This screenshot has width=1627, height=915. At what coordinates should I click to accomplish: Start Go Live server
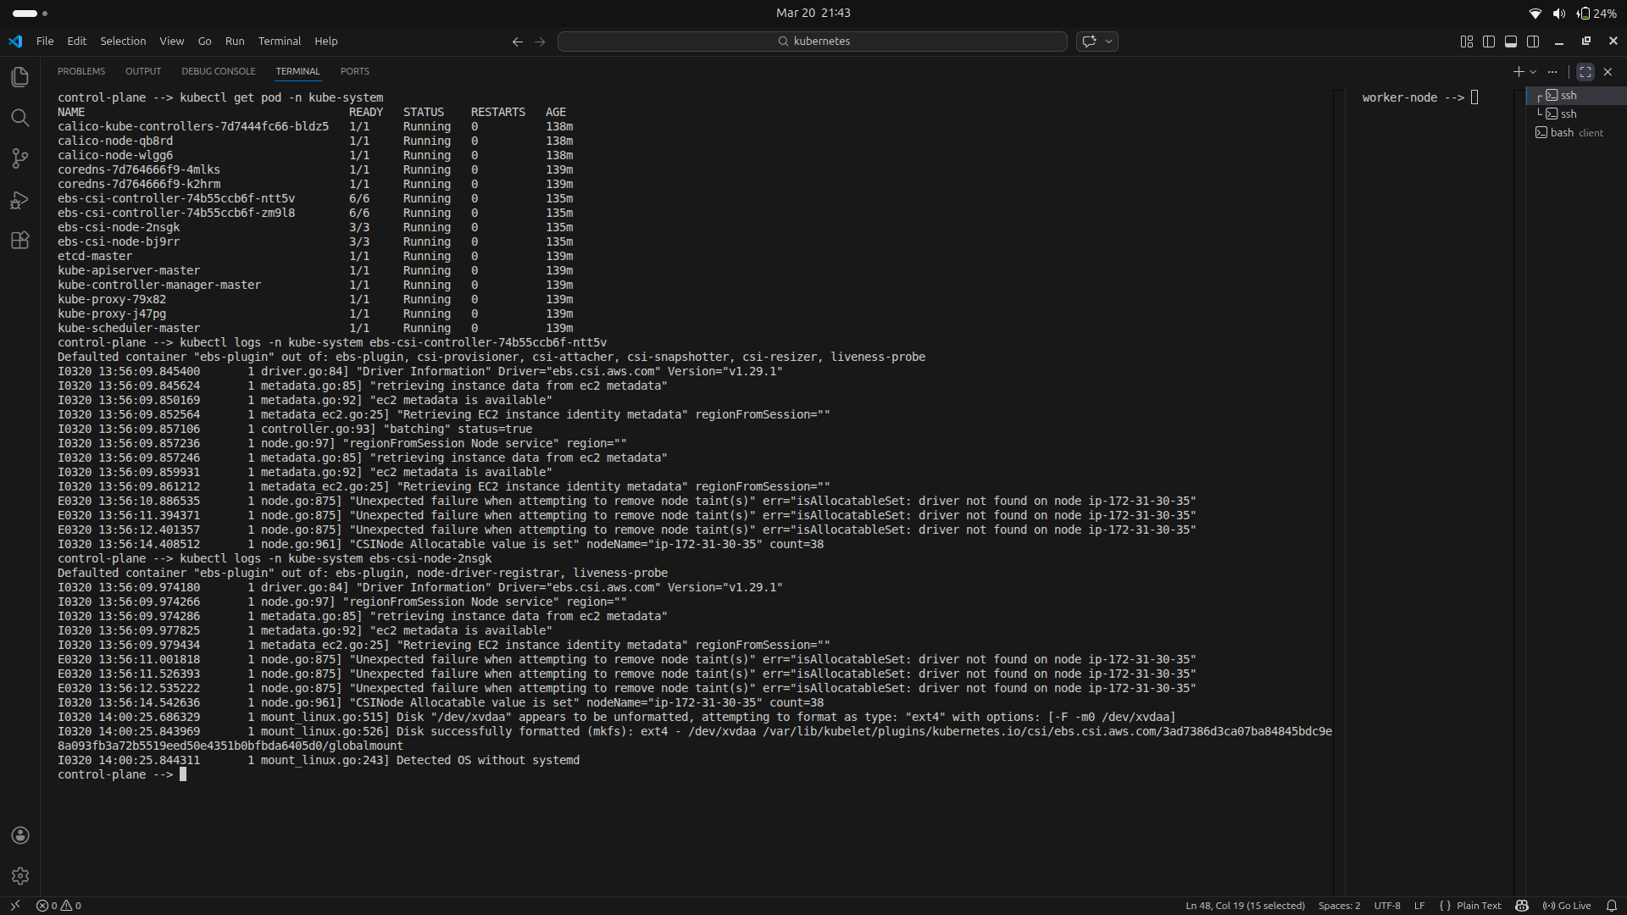click(1567, 906)
